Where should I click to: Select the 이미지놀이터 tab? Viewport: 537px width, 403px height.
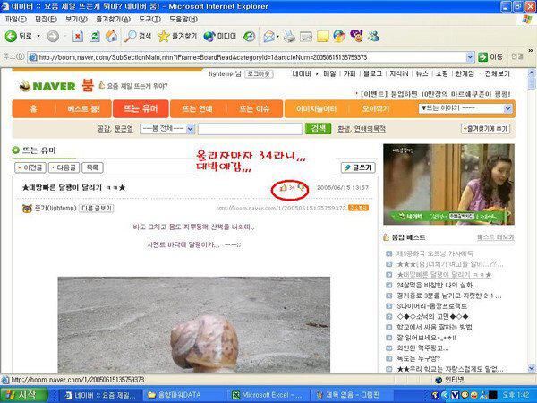pyautogui.click(x=316, y=109)
